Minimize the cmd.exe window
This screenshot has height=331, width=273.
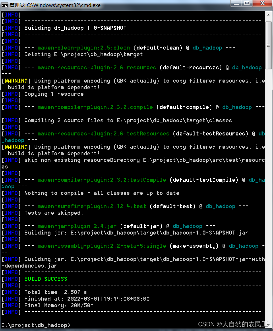(x=236, y=3)
